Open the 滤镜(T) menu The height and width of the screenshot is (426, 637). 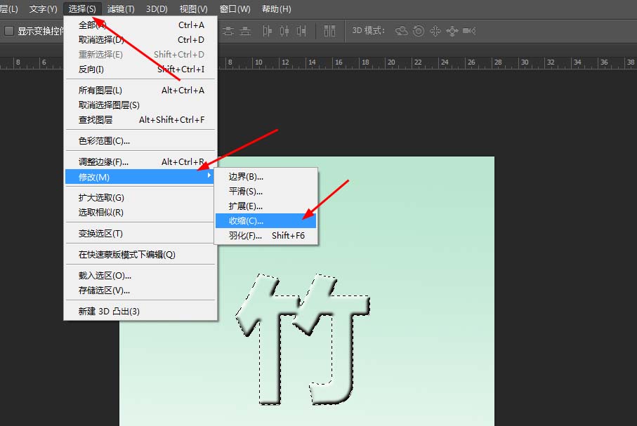(121, 8)
